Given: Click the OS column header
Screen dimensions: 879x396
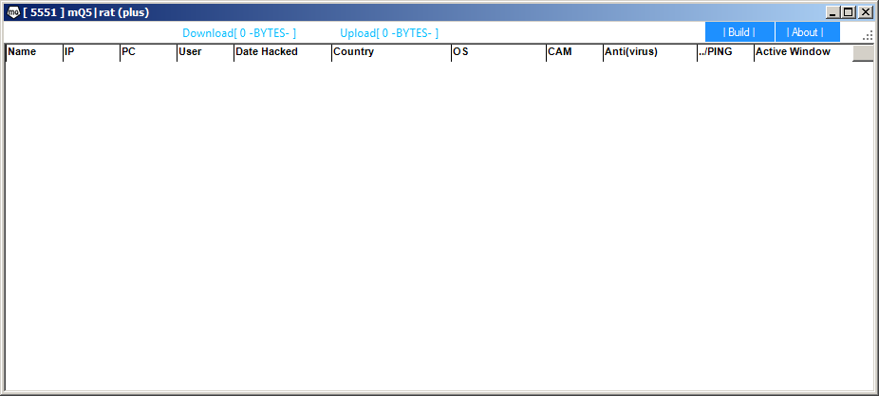Looking at the screenshot, I should 497,52.
